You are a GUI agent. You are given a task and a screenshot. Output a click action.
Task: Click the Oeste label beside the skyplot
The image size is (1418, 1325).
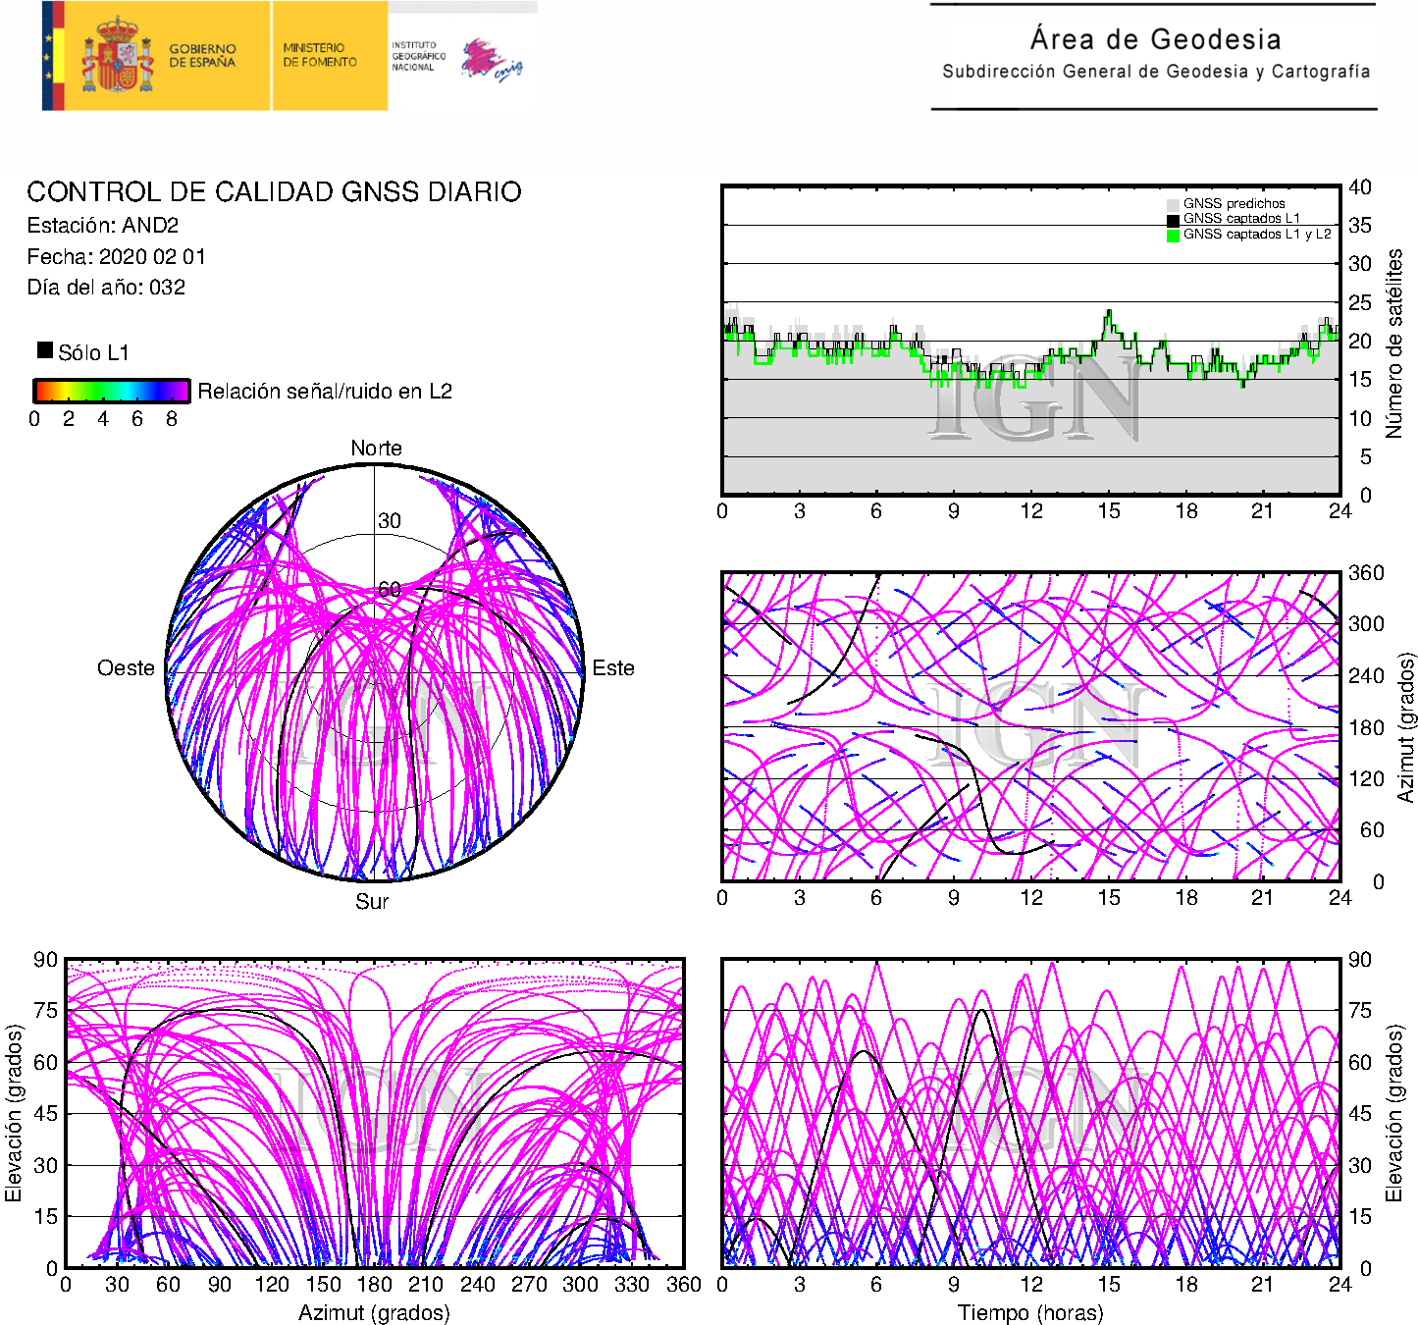(x=126, y=668)
